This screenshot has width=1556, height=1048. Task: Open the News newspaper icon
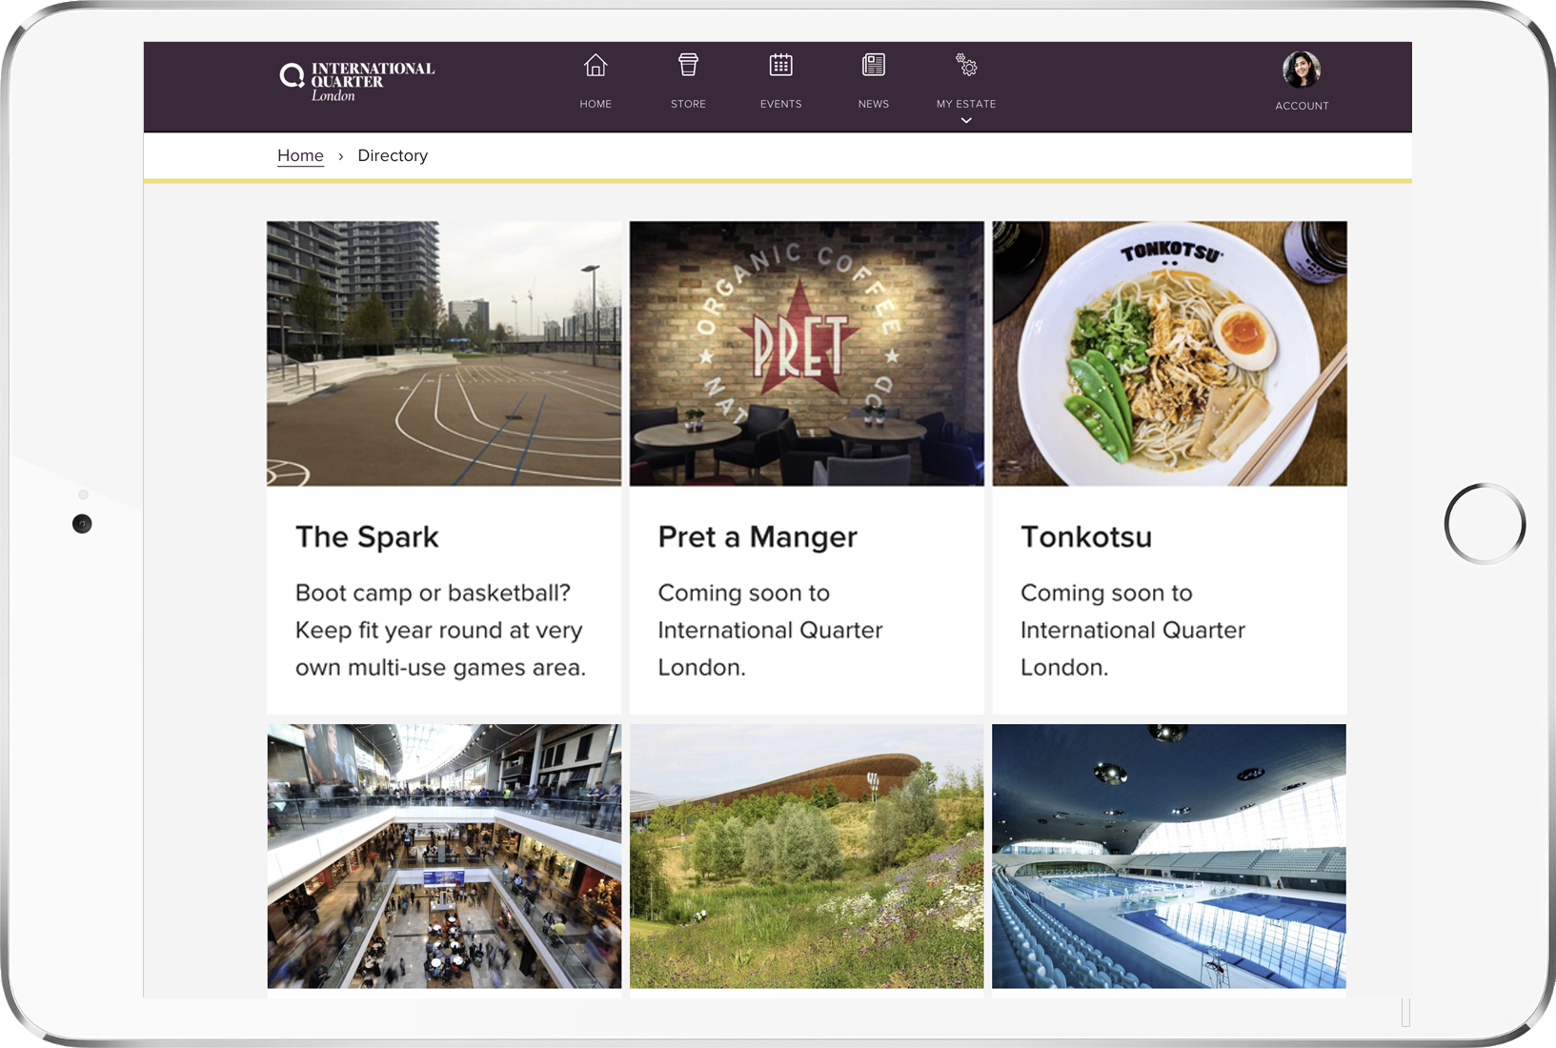click(x=874, y=65)
